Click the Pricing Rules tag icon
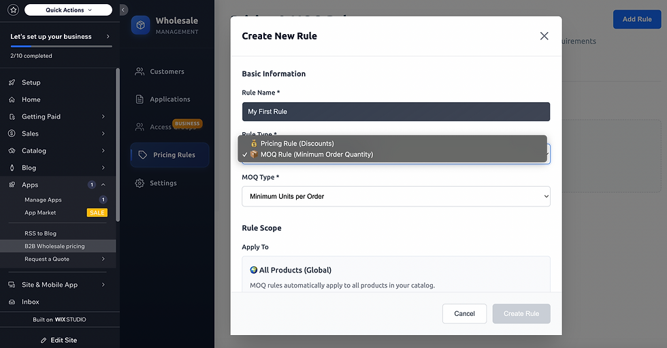This screenshot has width=667, height=348. point(142,155)
